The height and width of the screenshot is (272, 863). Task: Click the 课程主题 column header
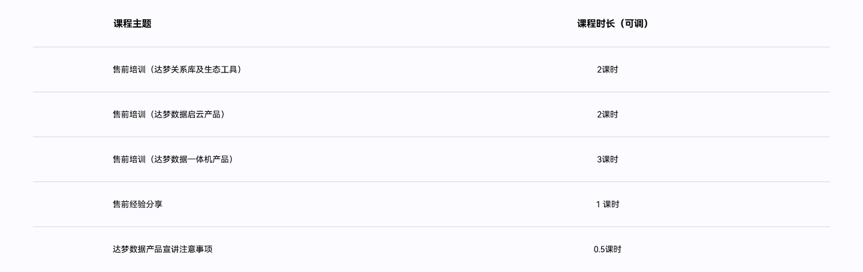pos(132,24)
